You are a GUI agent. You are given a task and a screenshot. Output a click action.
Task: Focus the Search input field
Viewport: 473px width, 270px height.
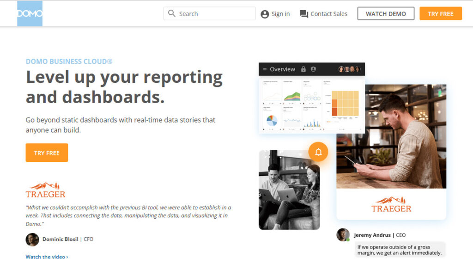[209, 13]
